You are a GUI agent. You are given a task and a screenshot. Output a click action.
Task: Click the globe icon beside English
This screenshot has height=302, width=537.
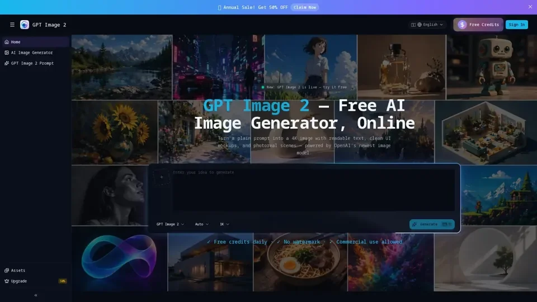420,25
